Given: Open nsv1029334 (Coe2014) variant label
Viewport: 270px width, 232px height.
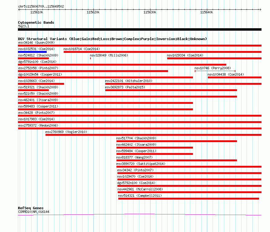Looking at the screenshot, I should pyautogui.click(x=185, y=55).
